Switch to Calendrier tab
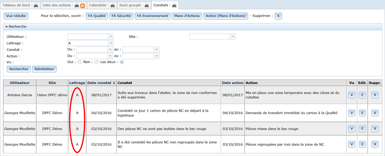The height and width of the screenshot is (156, 385). point(102,5)
